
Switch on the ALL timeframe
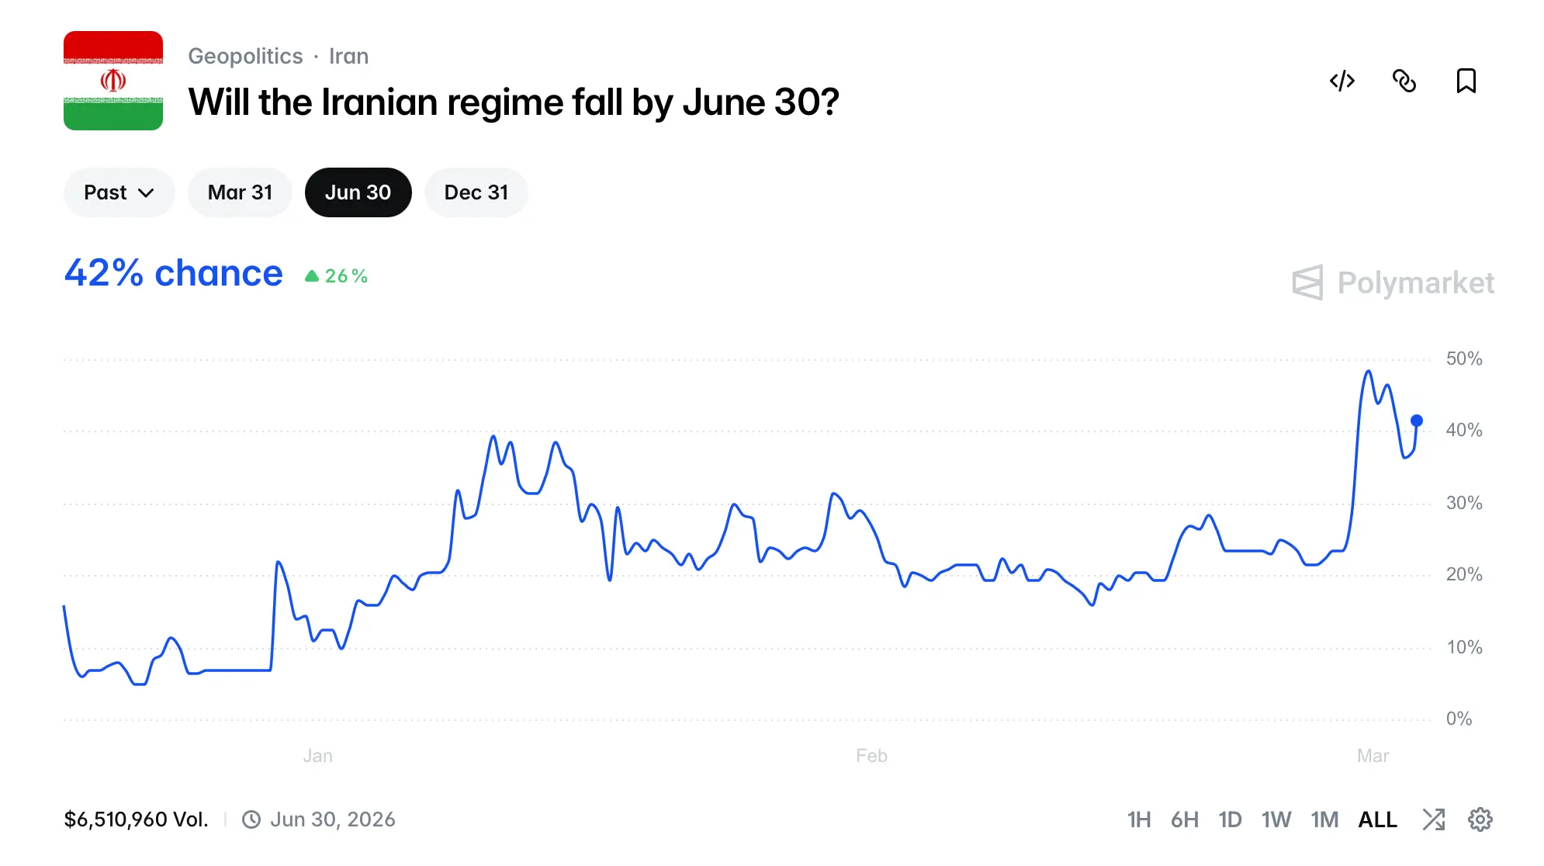pyautogui.click(x=1377, y=819)
